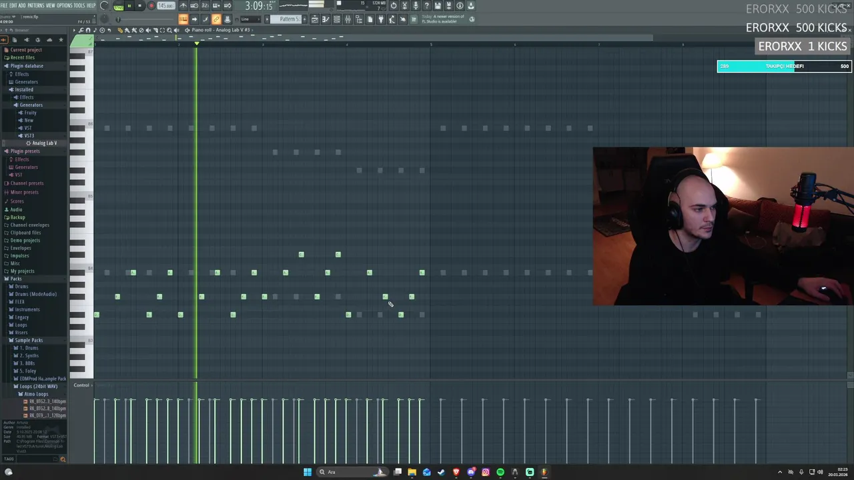Toggle the Browser view icon
The height and width of the screenshot is (480, 854).
(x=359, y=19)
